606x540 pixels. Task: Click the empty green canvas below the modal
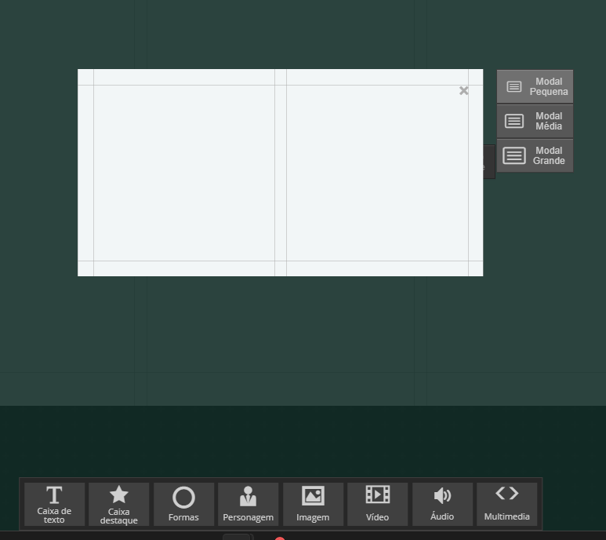[282, 337]
